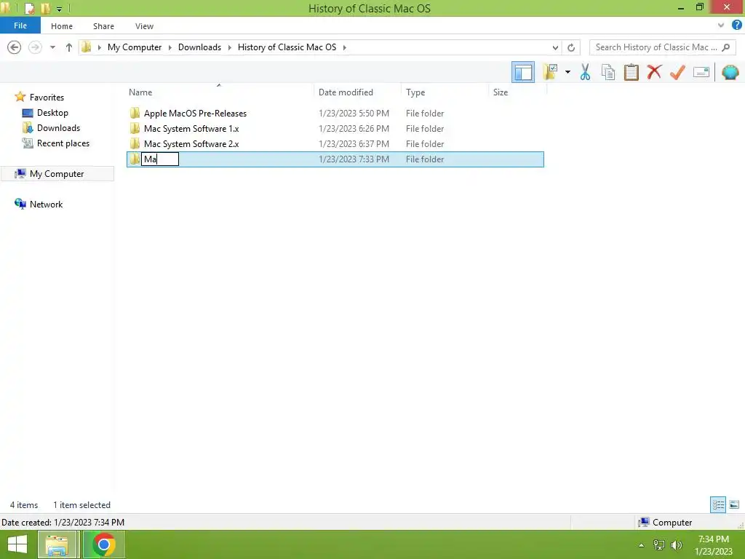The height and width of the screenshot is (559, 745).
Task: Click File folder type of Mac System Software 1.x
Action: pos(425,128)
